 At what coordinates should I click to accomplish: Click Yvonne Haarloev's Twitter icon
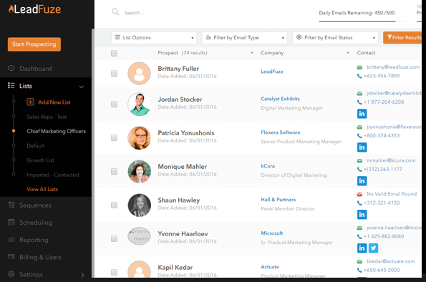click(373, 248)
